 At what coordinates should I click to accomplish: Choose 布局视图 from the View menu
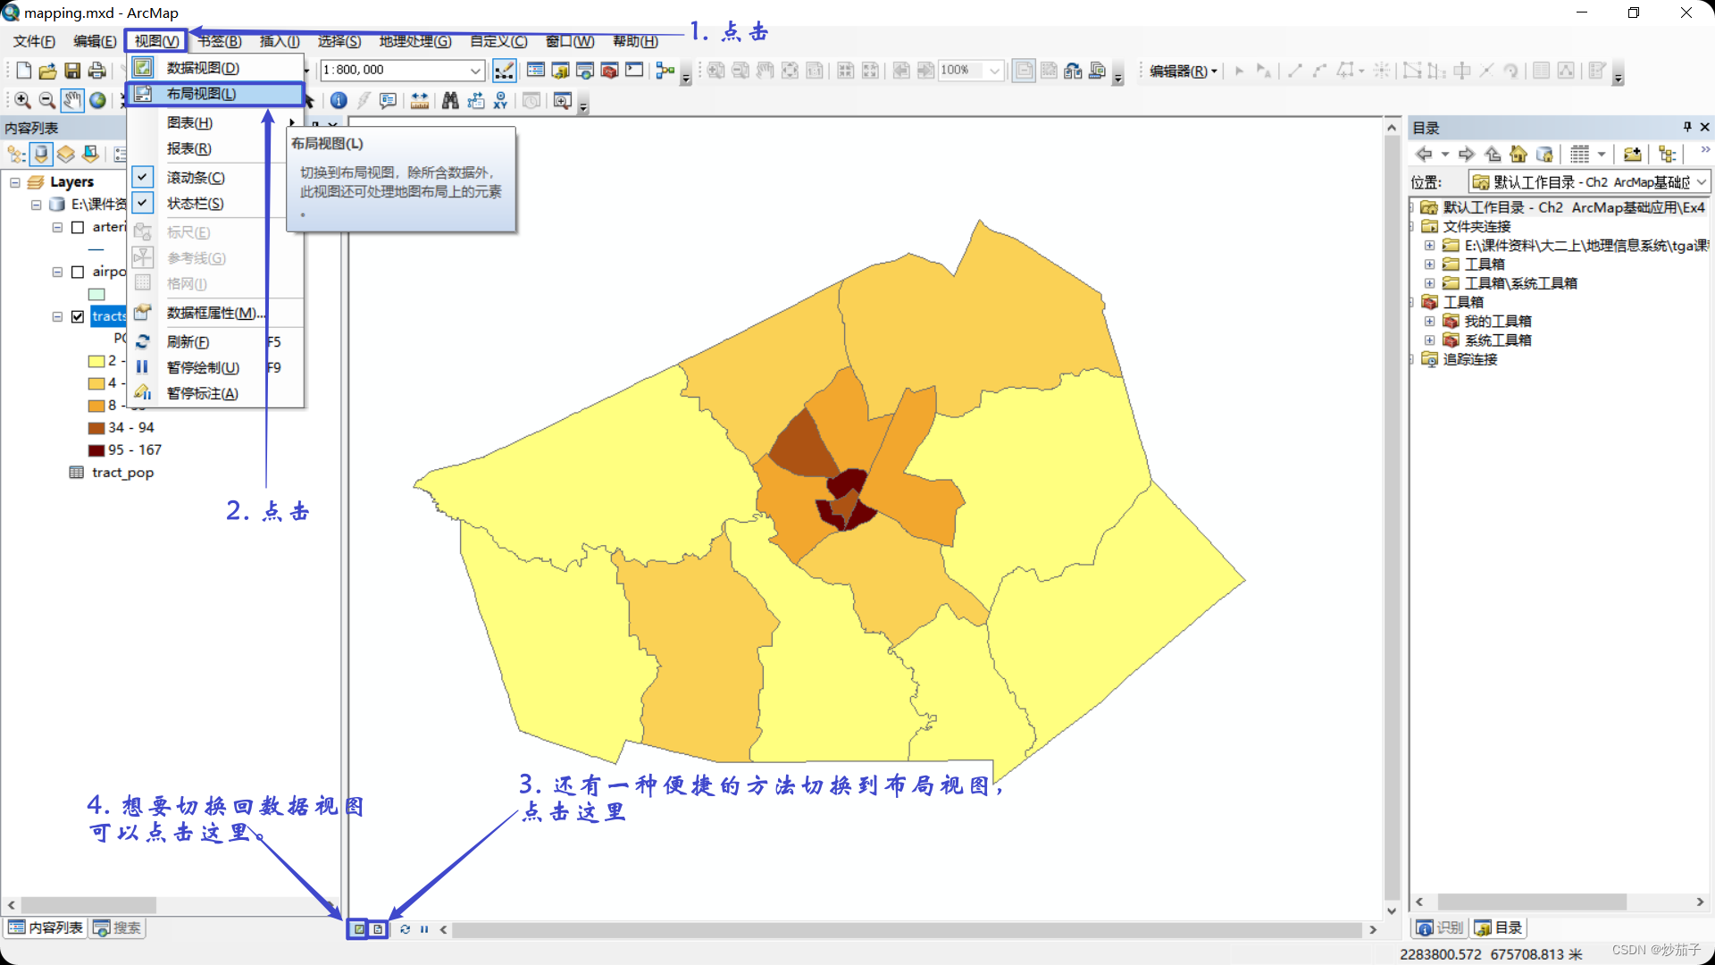tap(202, 94)
